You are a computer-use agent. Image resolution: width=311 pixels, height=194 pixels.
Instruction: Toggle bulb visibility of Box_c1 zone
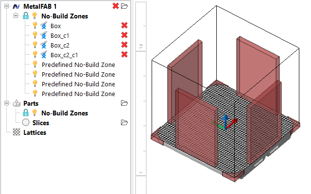pyautogui.click(x=35, y=35)
